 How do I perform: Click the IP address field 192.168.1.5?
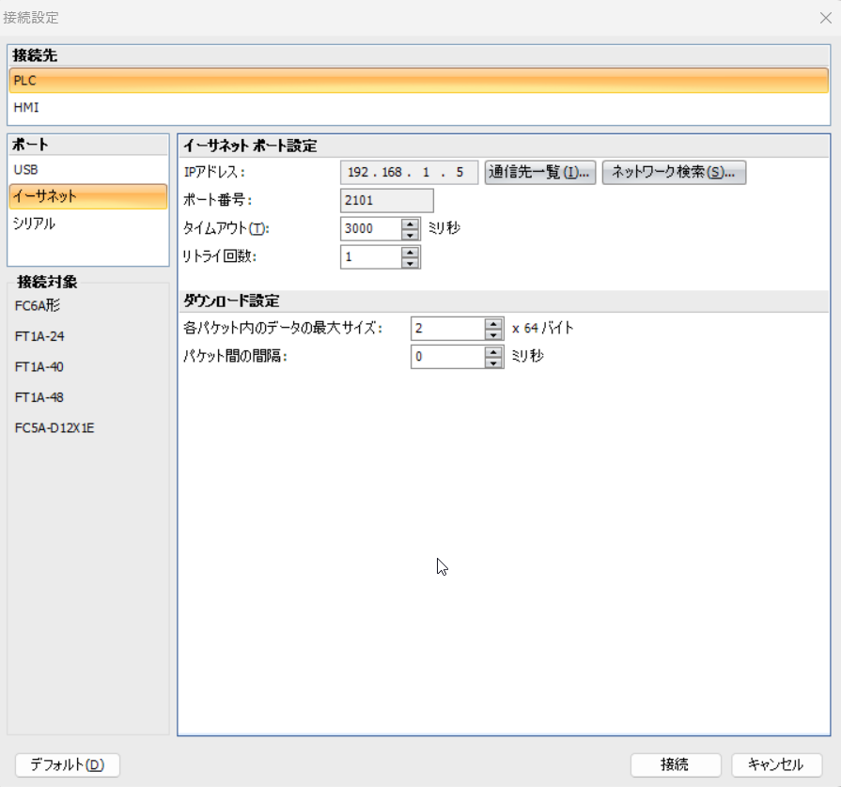[x=409, y=172]
